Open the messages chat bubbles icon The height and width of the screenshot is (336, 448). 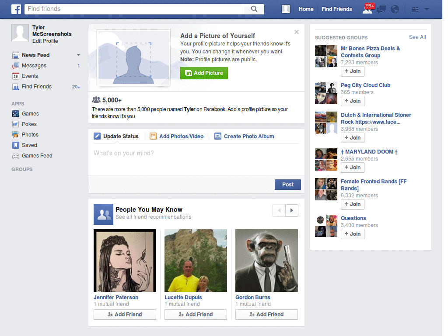click(381, 10)
